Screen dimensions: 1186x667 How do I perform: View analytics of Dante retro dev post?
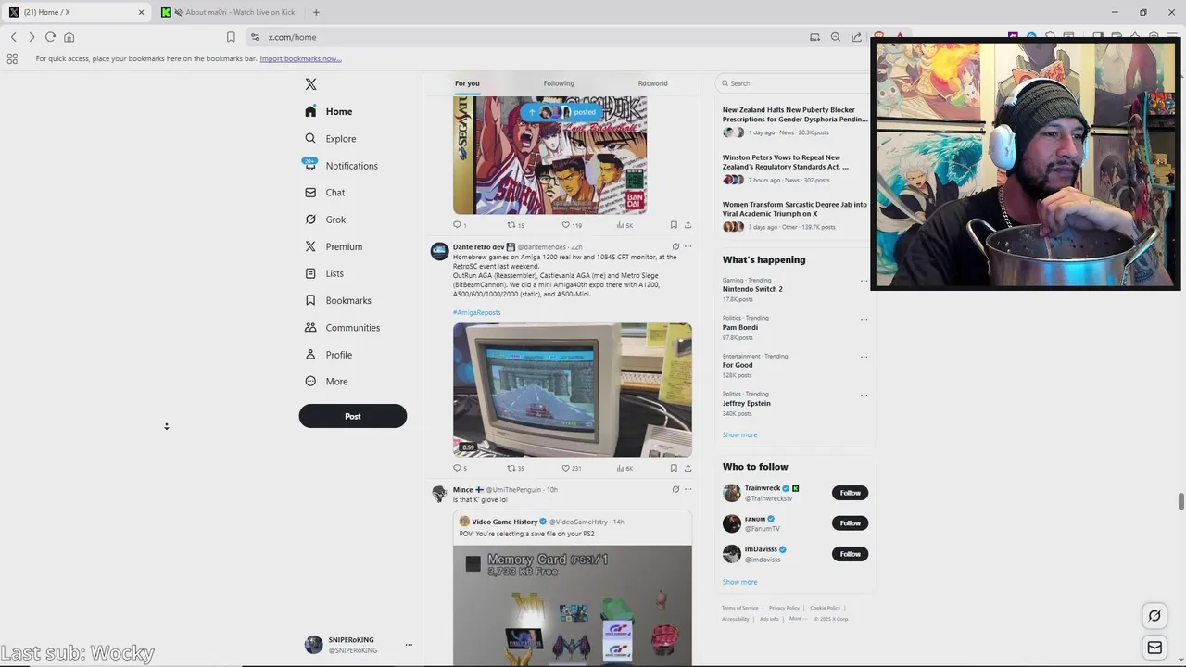coord(625,469)
